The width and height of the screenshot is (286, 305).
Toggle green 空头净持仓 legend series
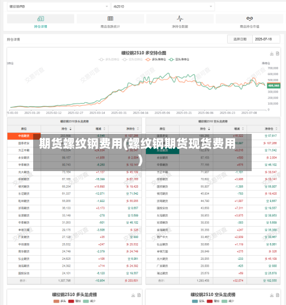(179, 60)
